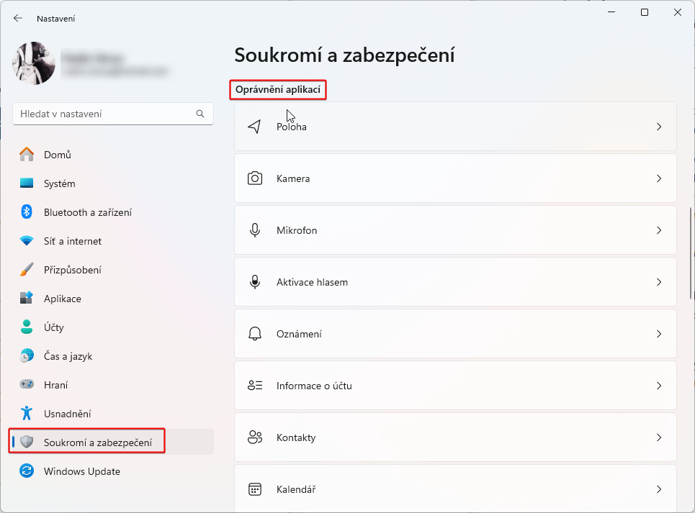Click the back arrow button

pos(17,18)
